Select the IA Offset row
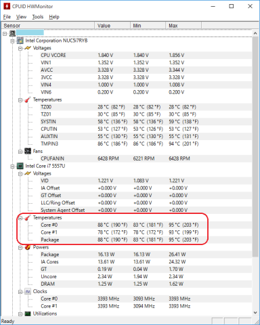 click(x=146, y=188)
